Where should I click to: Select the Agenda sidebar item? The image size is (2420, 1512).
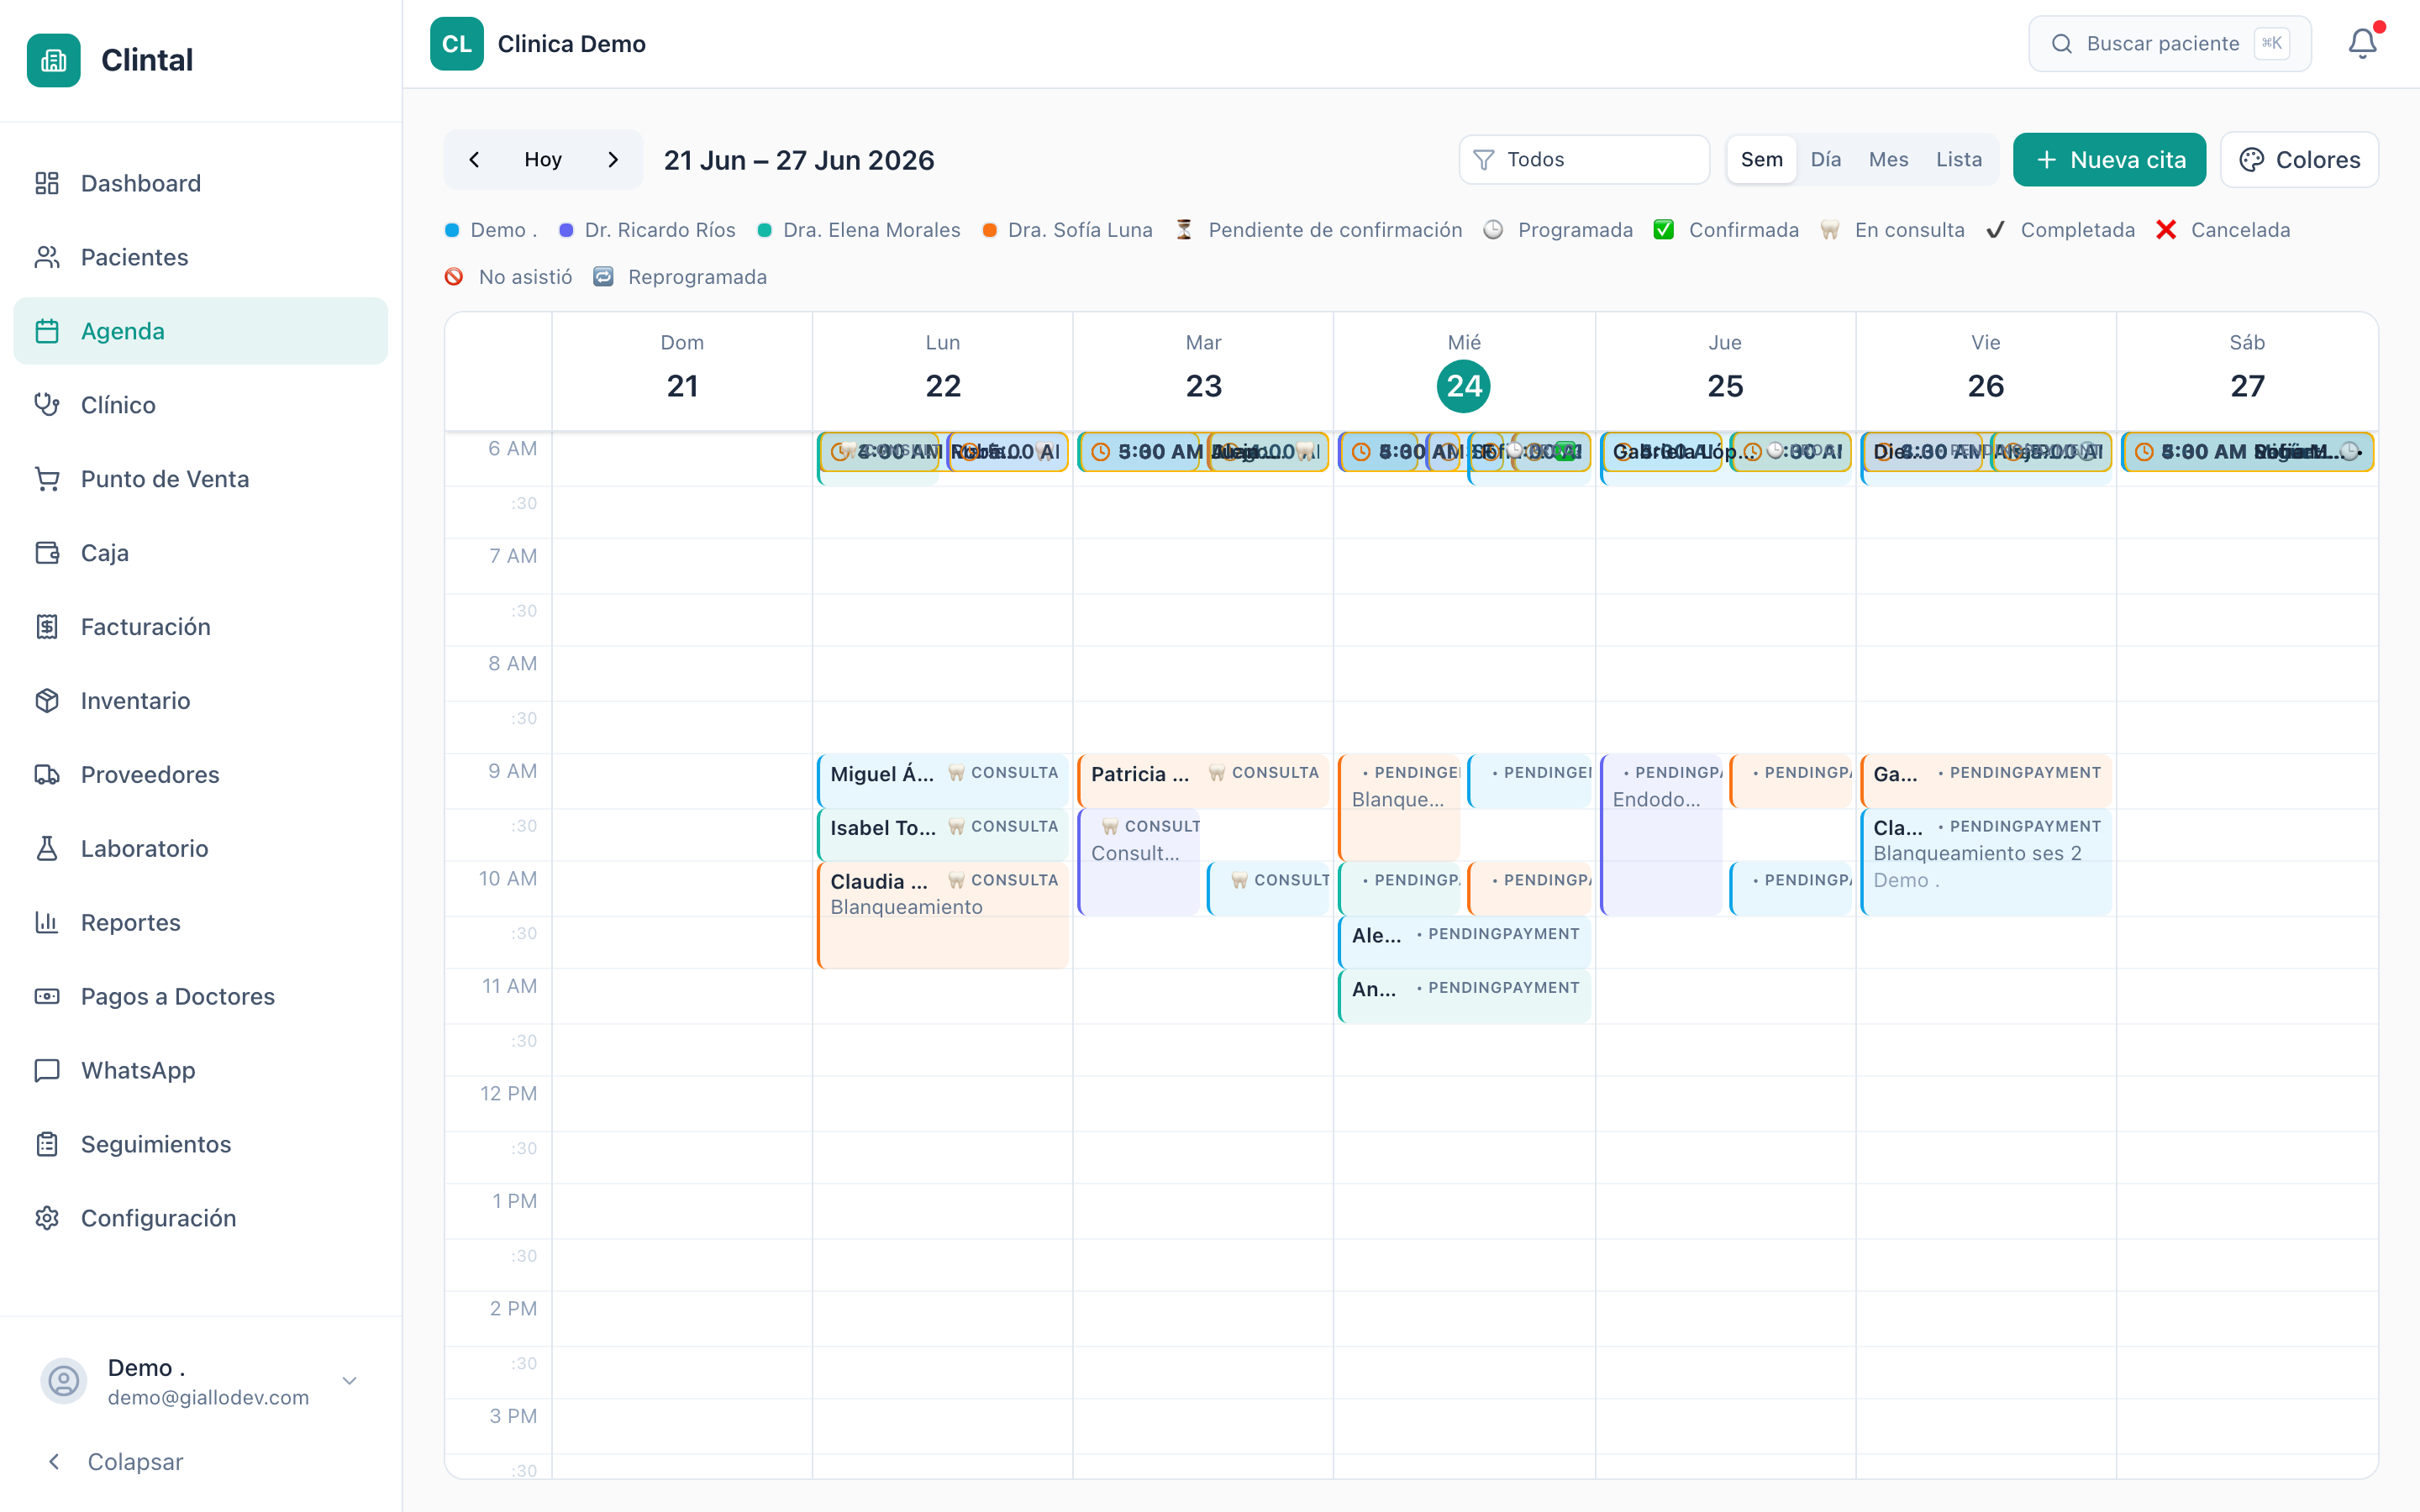coord(200,331)
